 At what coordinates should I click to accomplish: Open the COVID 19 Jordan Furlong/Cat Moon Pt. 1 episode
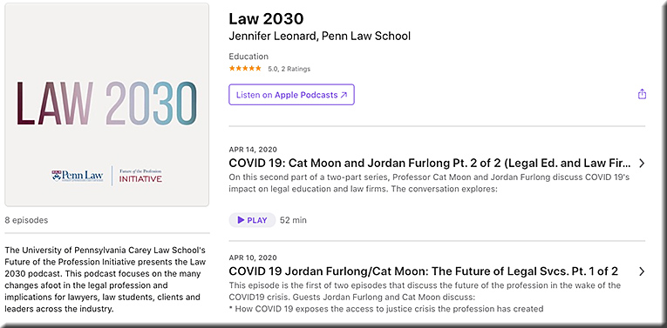coord(423,271)
